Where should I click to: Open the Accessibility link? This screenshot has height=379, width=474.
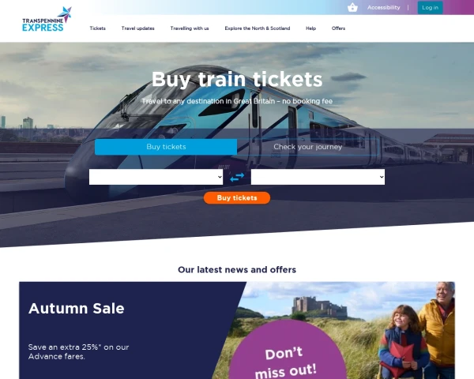point(384,8)
